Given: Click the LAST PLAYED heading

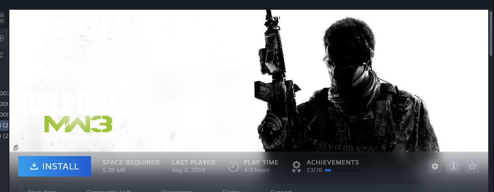Looking at the screenshot, I should point(194,162).
